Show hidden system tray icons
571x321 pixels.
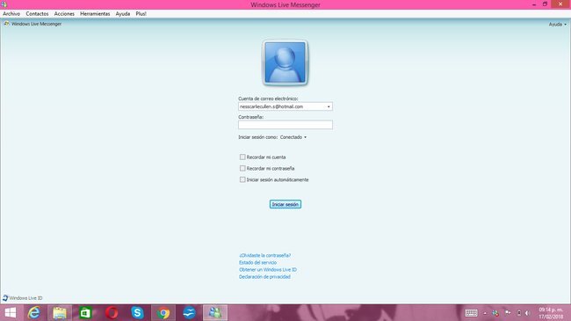[485, 313]
